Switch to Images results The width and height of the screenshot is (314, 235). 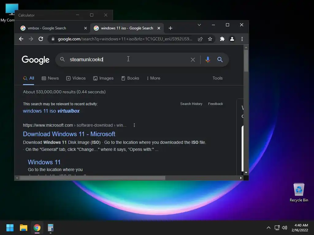pyautogui.click(x=103, y=78)
